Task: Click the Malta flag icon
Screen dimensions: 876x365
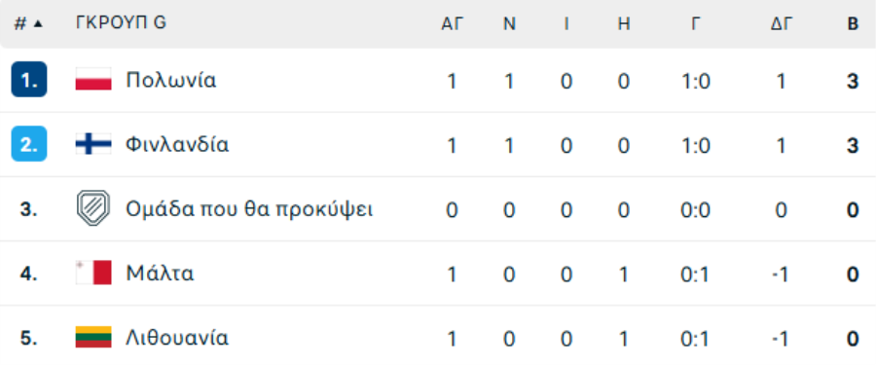Action: [x=93, y=274]
